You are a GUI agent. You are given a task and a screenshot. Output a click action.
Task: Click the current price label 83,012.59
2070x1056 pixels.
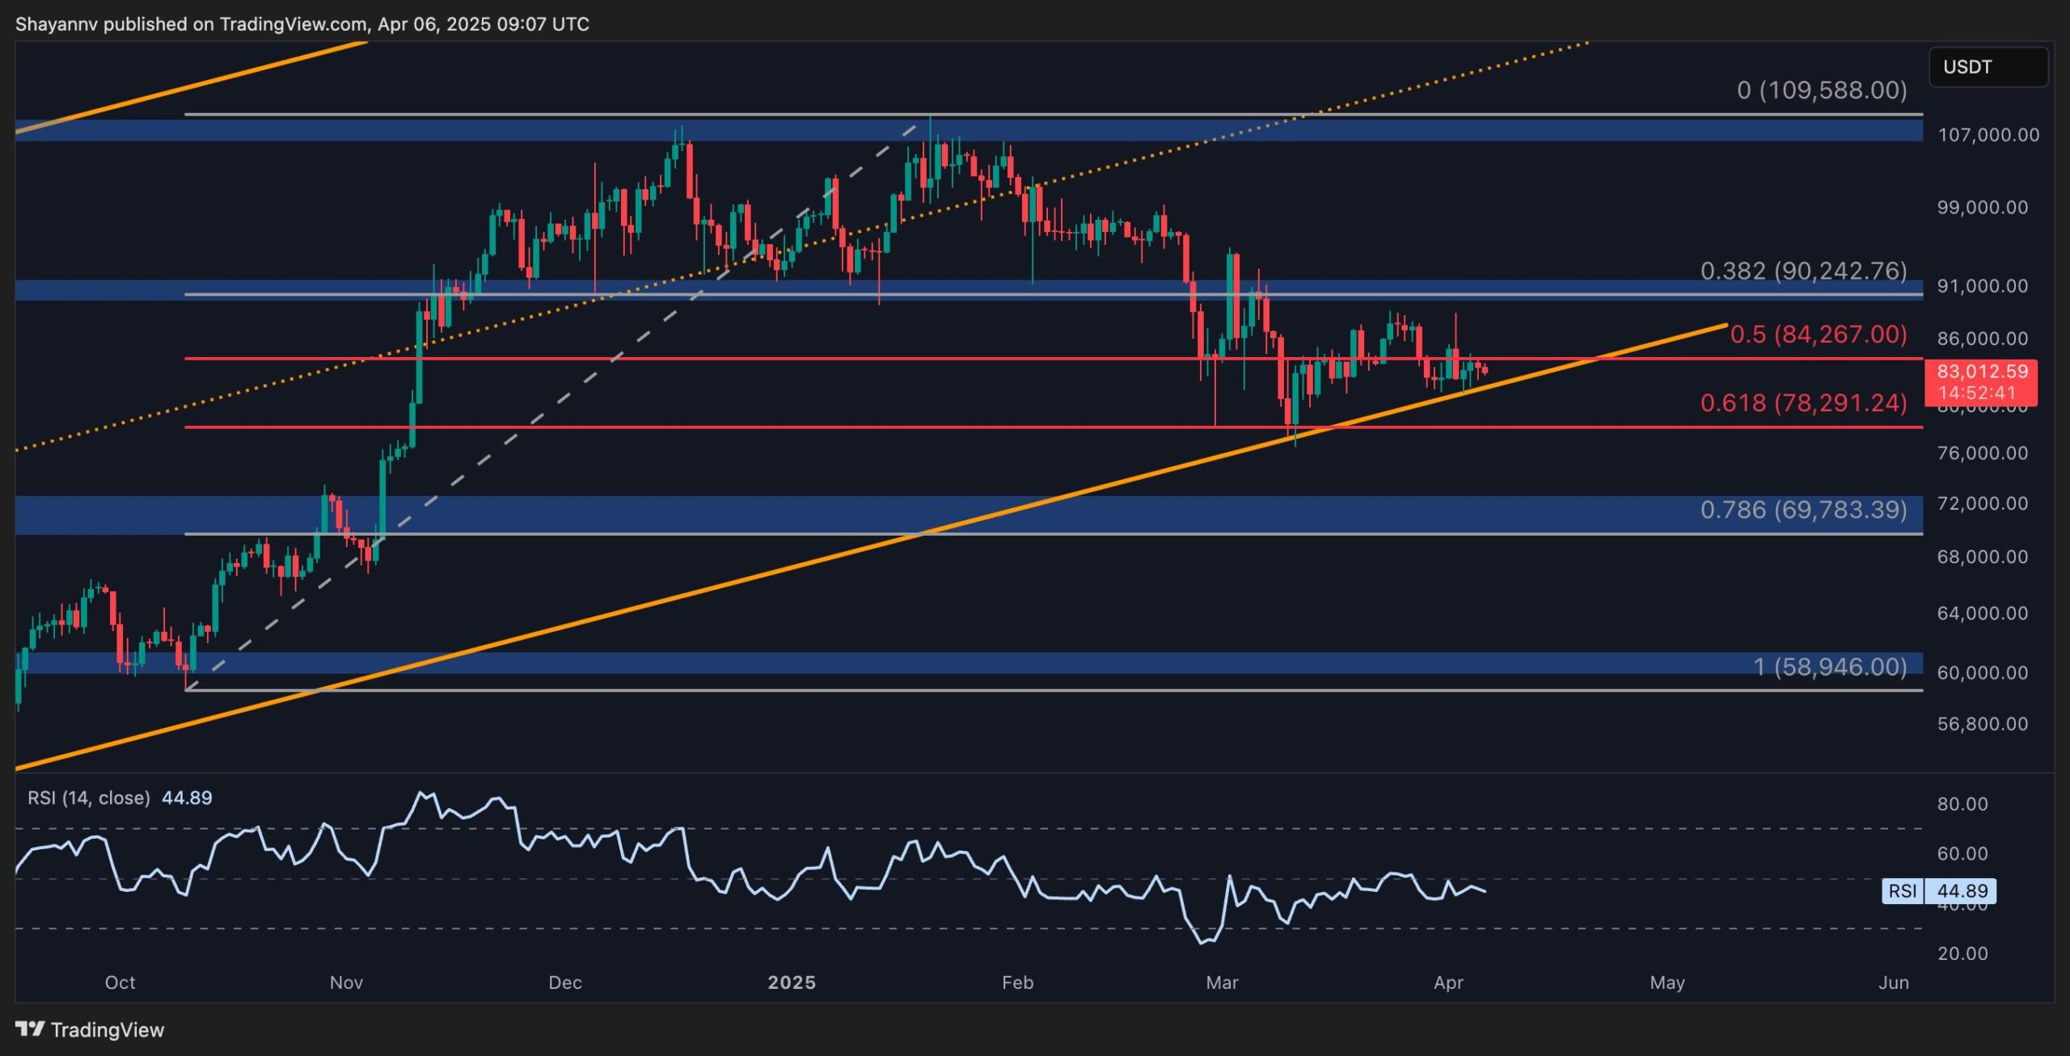pyautogui.click(x=1981, y=372)
